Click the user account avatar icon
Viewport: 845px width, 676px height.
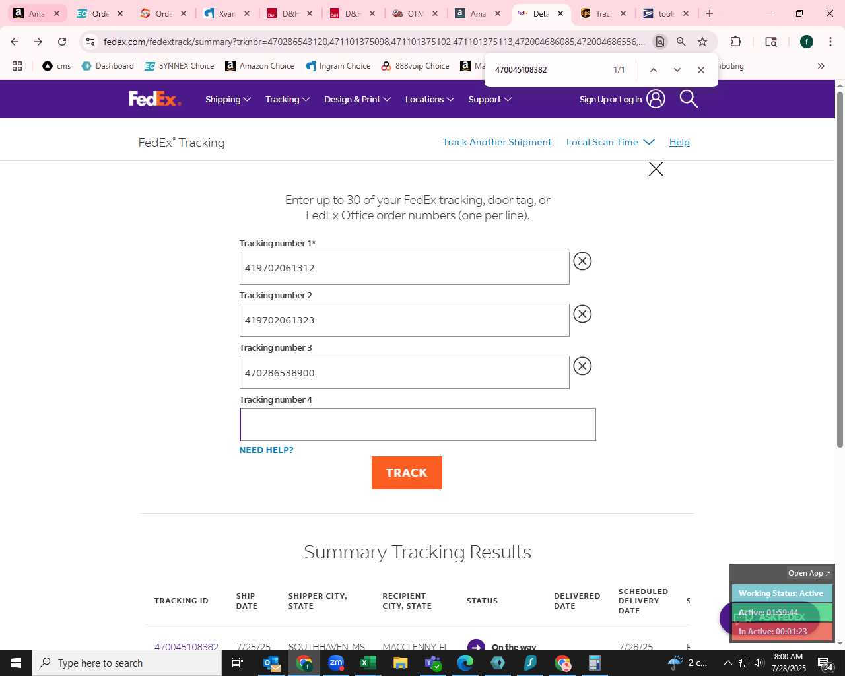coord(656,99)
